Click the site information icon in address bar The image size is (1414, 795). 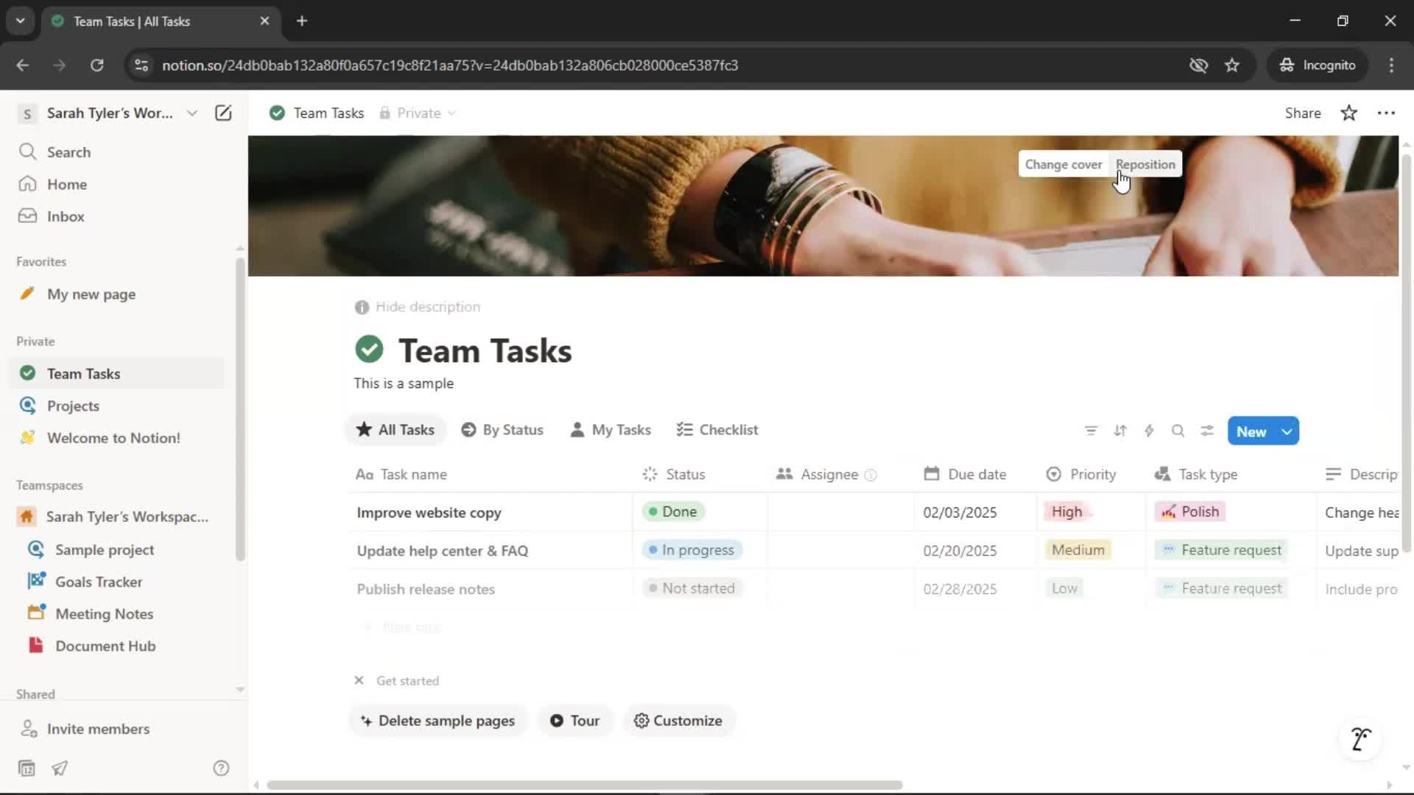click(141, 65)
